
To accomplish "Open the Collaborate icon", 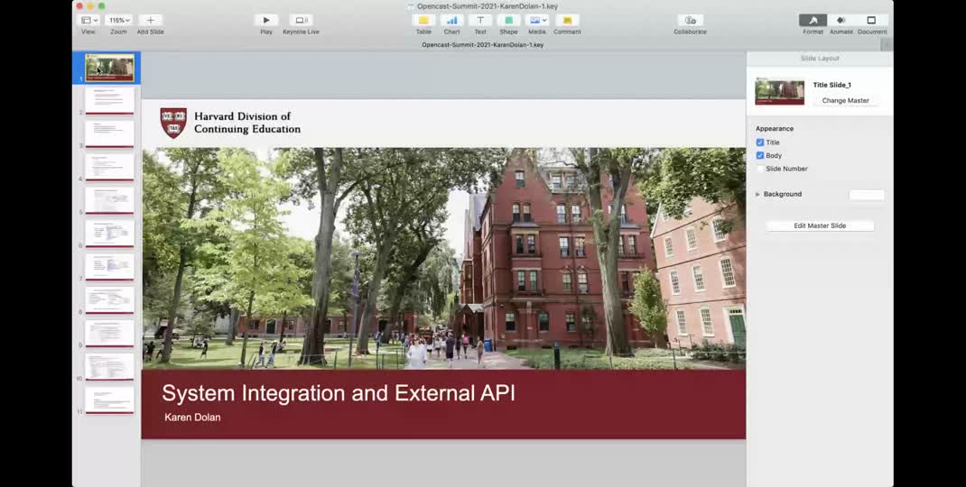I will tap(690, 21).
